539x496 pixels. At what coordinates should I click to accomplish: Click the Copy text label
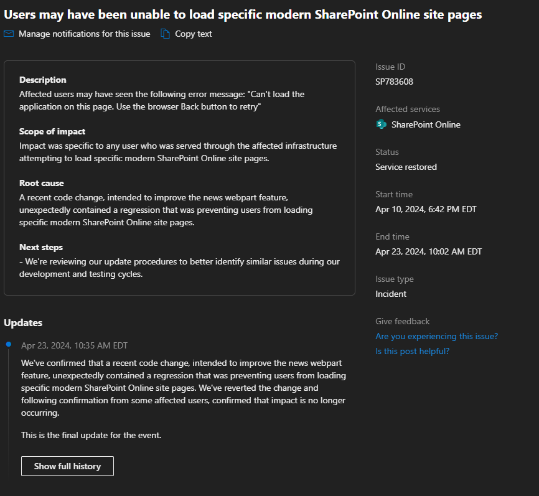coord(193,34)
